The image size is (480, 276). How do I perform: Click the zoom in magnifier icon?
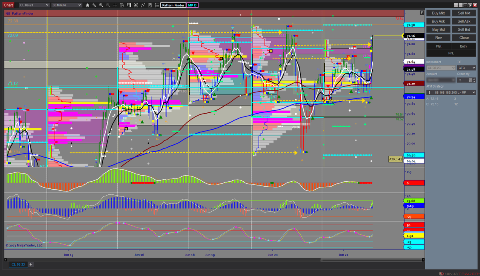click(x=101, y=5)
